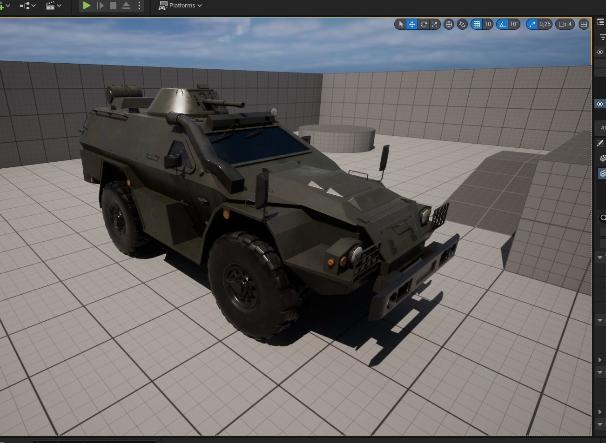This screenshot has width=606, height=443.
Task: Open rotation snap value 10° menu
Action: 514,24
